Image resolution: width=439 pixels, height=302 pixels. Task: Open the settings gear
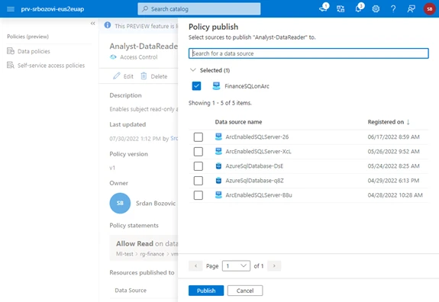376,9
